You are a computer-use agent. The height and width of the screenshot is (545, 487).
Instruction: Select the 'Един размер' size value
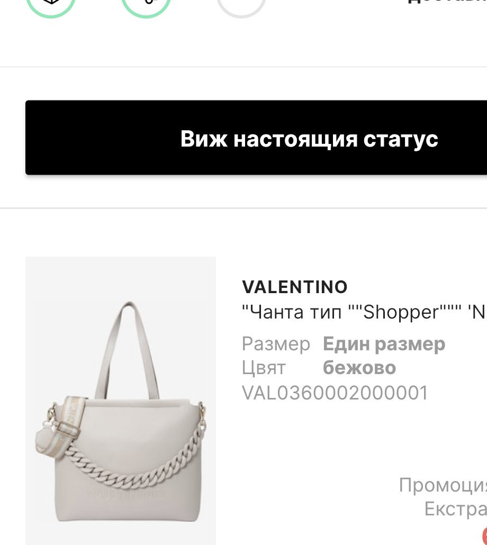click(x=384, y=344)
